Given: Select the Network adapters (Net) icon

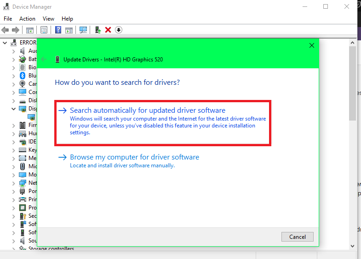Looking at the screenshot, I should point(23,183).
